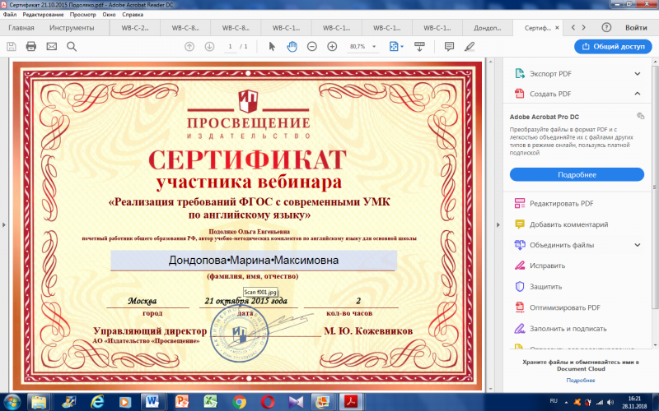Click the Заполнить и подписать tool label
The height and width of the screenshot is (411, 659).
568,328
